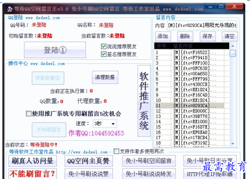Screen dimensions: 250x179
Task: Toggle 签名推荐朋友 checkbox
Action: point(104,54)
